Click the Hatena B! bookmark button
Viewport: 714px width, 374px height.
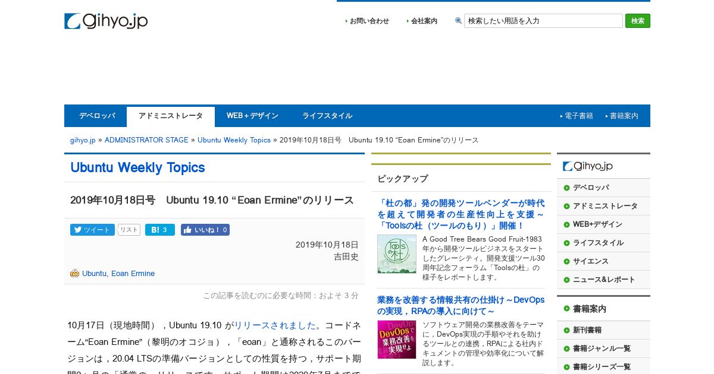point(160,230)
